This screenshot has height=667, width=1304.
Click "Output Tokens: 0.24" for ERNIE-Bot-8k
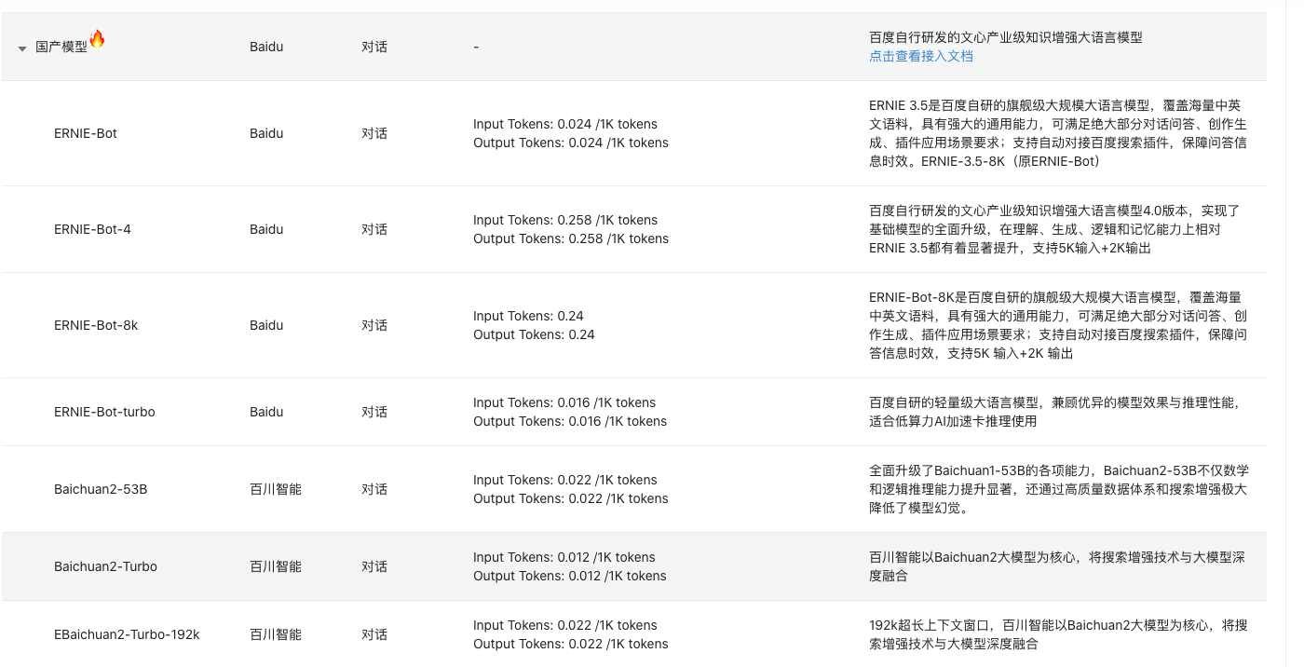[534, 334]
